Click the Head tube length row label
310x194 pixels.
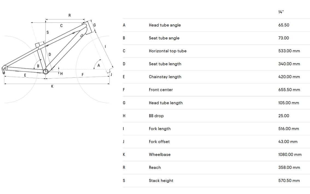[166, 103]
